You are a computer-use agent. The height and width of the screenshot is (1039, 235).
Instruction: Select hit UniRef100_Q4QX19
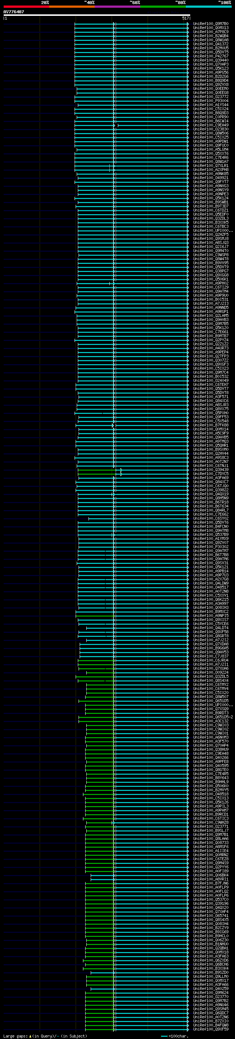tap(211, 494)
